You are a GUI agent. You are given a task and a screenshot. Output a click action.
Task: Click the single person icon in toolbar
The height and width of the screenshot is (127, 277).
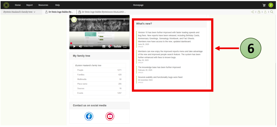coord(265,12)
